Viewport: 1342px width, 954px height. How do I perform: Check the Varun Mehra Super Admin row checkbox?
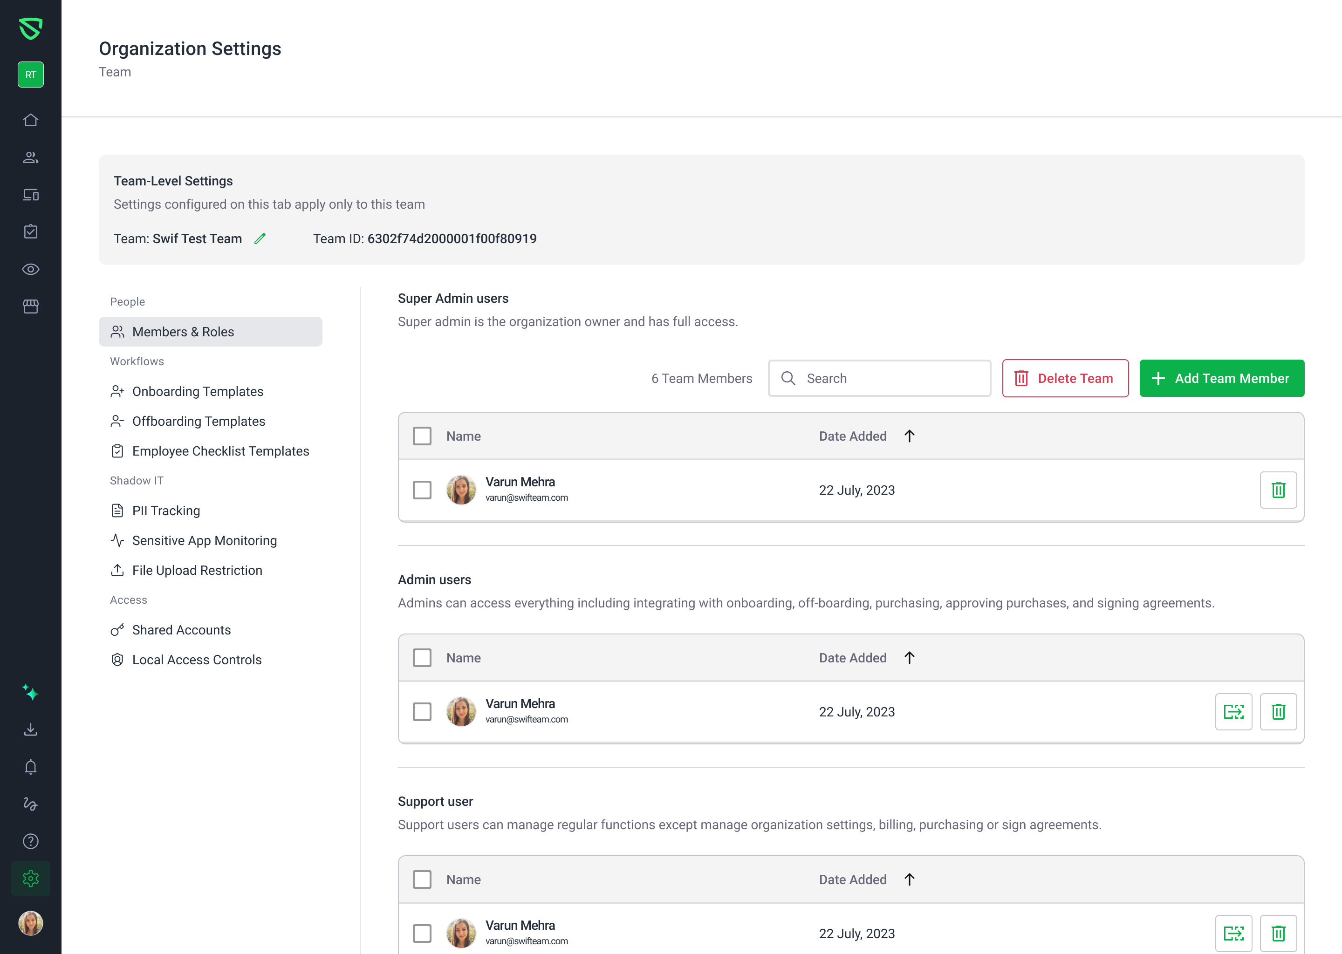point(422,490)
